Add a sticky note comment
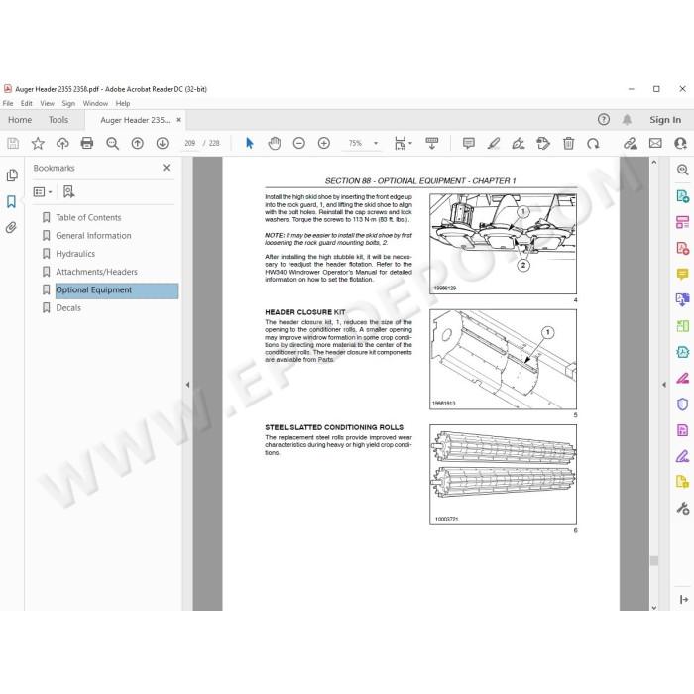The image size is (694, 694). coord(468,143)
